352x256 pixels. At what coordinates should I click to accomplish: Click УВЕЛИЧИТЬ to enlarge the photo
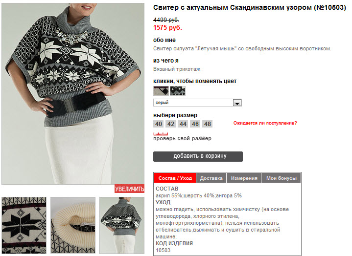[129, 189]
